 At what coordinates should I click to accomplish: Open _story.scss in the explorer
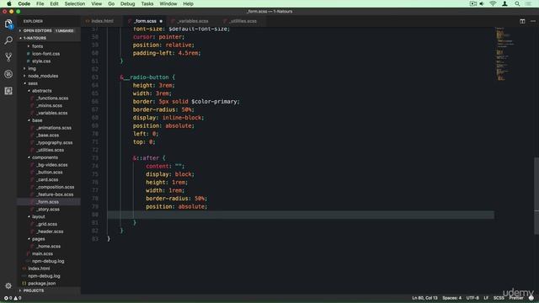coord(48,210)
